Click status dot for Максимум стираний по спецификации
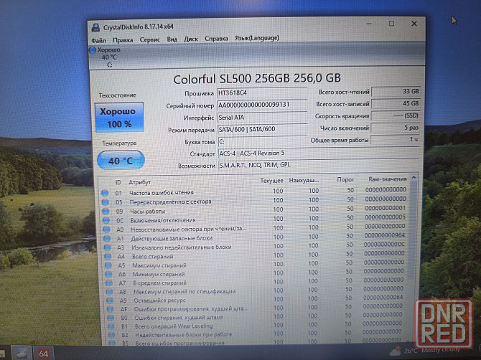The height and width of the screenshot is (360, 481). click(x=109, y=292)
